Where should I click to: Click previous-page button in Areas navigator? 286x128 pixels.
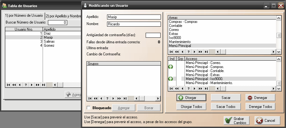[177, 52]
